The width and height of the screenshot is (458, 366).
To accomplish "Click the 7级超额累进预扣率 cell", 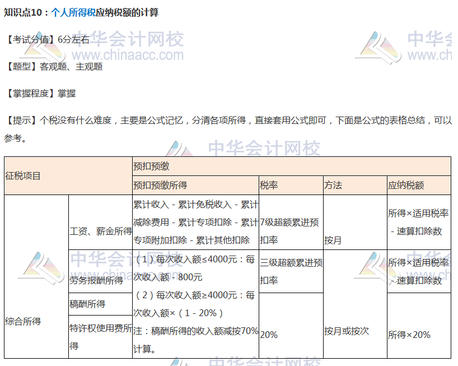I will pyautogui.click(x=291, y=222).
